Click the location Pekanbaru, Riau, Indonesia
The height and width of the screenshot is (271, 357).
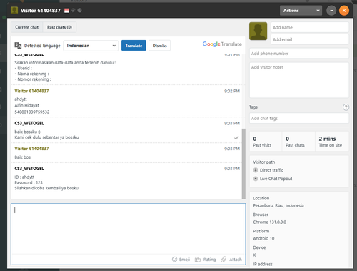[x=278, y=205]
